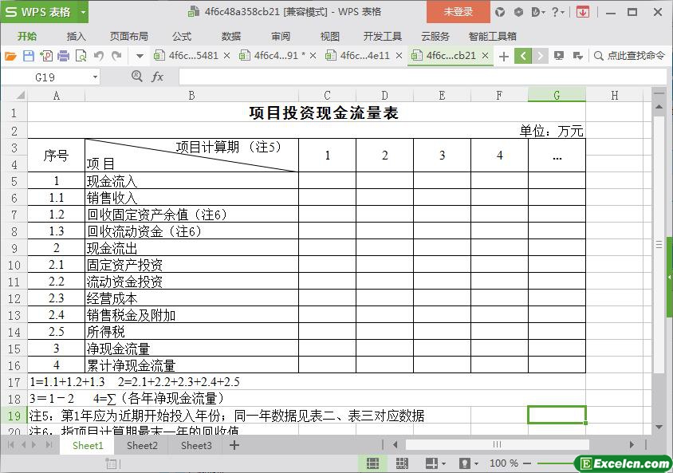
Task: Open the 开发工具 ribbon tab
Action: tap(383, 37)
